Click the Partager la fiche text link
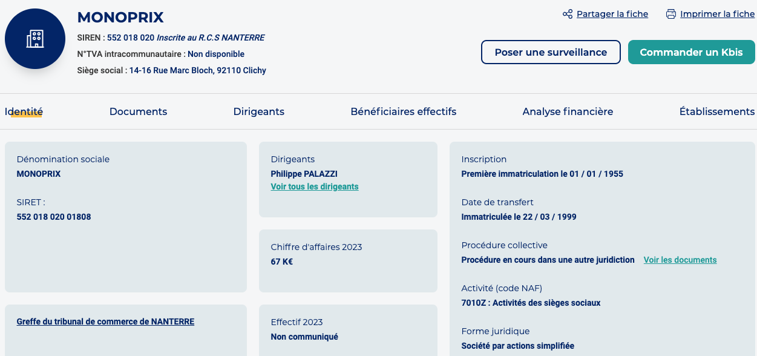757x356 pixels. 612,14
